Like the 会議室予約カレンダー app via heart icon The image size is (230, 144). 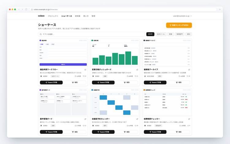click(135, 126)
